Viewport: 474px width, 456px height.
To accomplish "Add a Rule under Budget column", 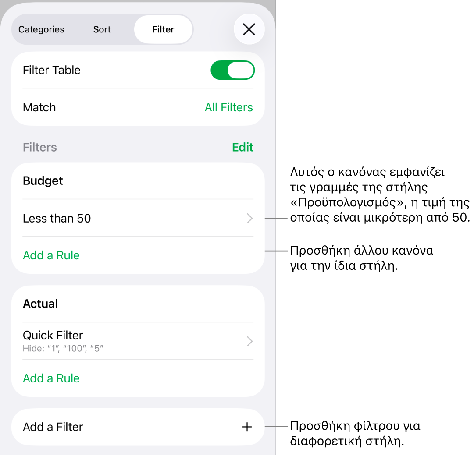I will pos(51,255).
